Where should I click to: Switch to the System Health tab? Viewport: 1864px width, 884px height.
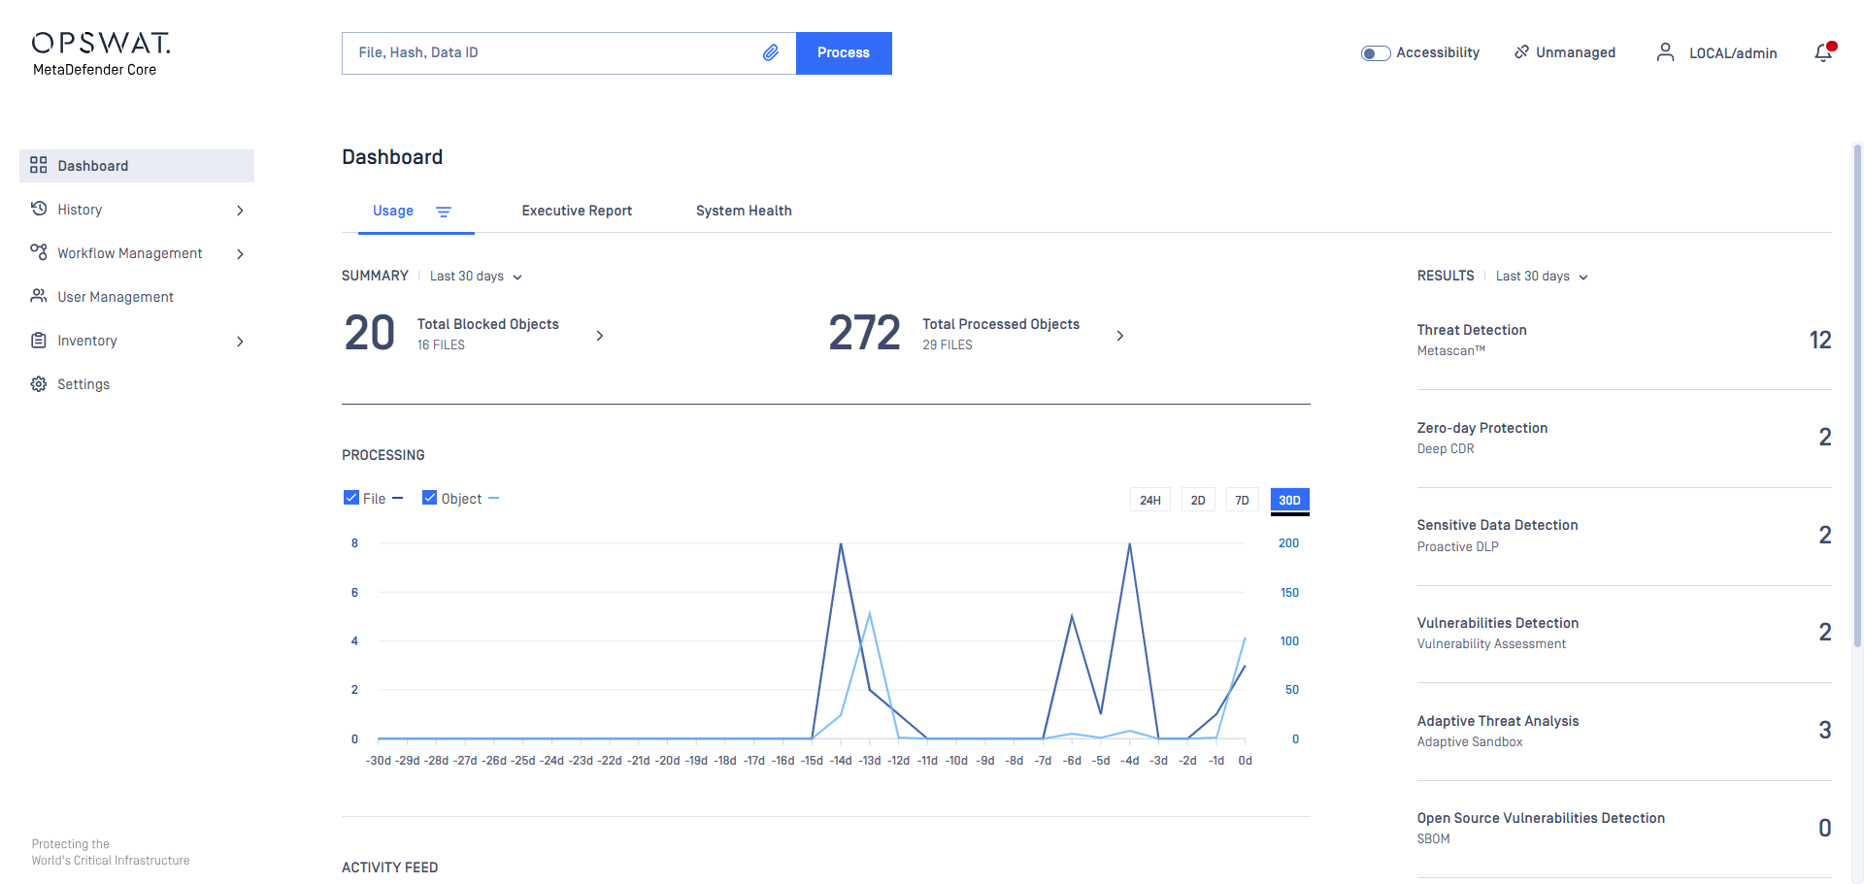click(744, 211)
